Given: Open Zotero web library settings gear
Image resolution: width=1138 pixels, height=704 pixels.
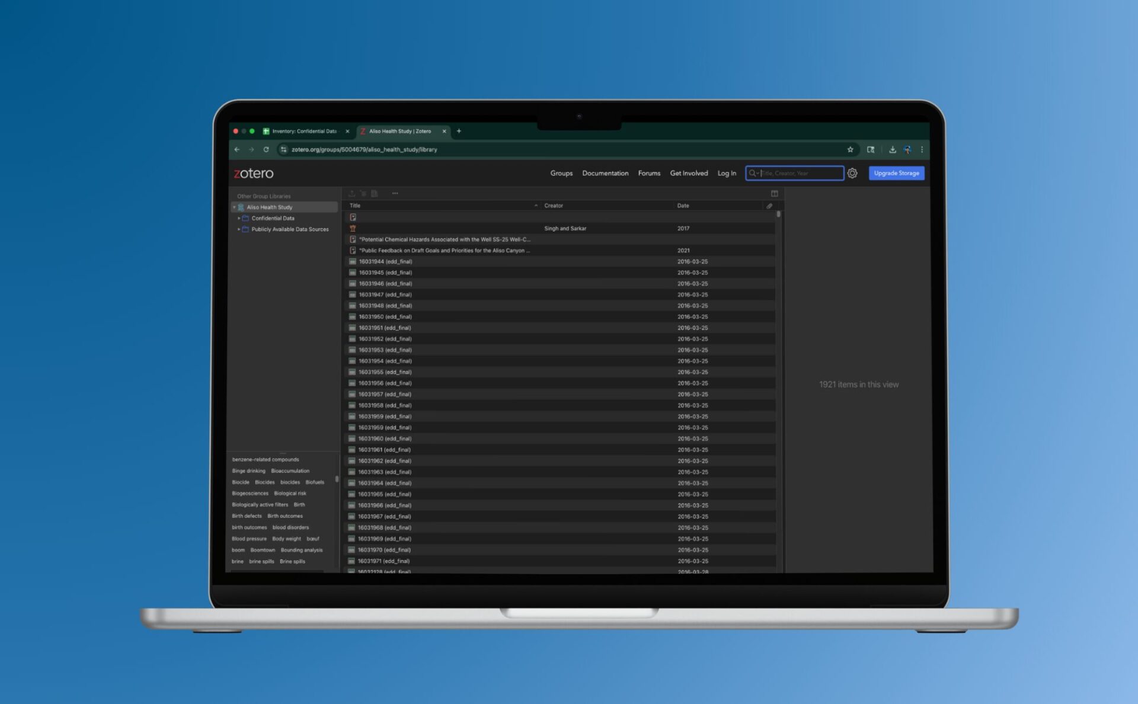Looking at the screenshot, I should click(852, 173).
